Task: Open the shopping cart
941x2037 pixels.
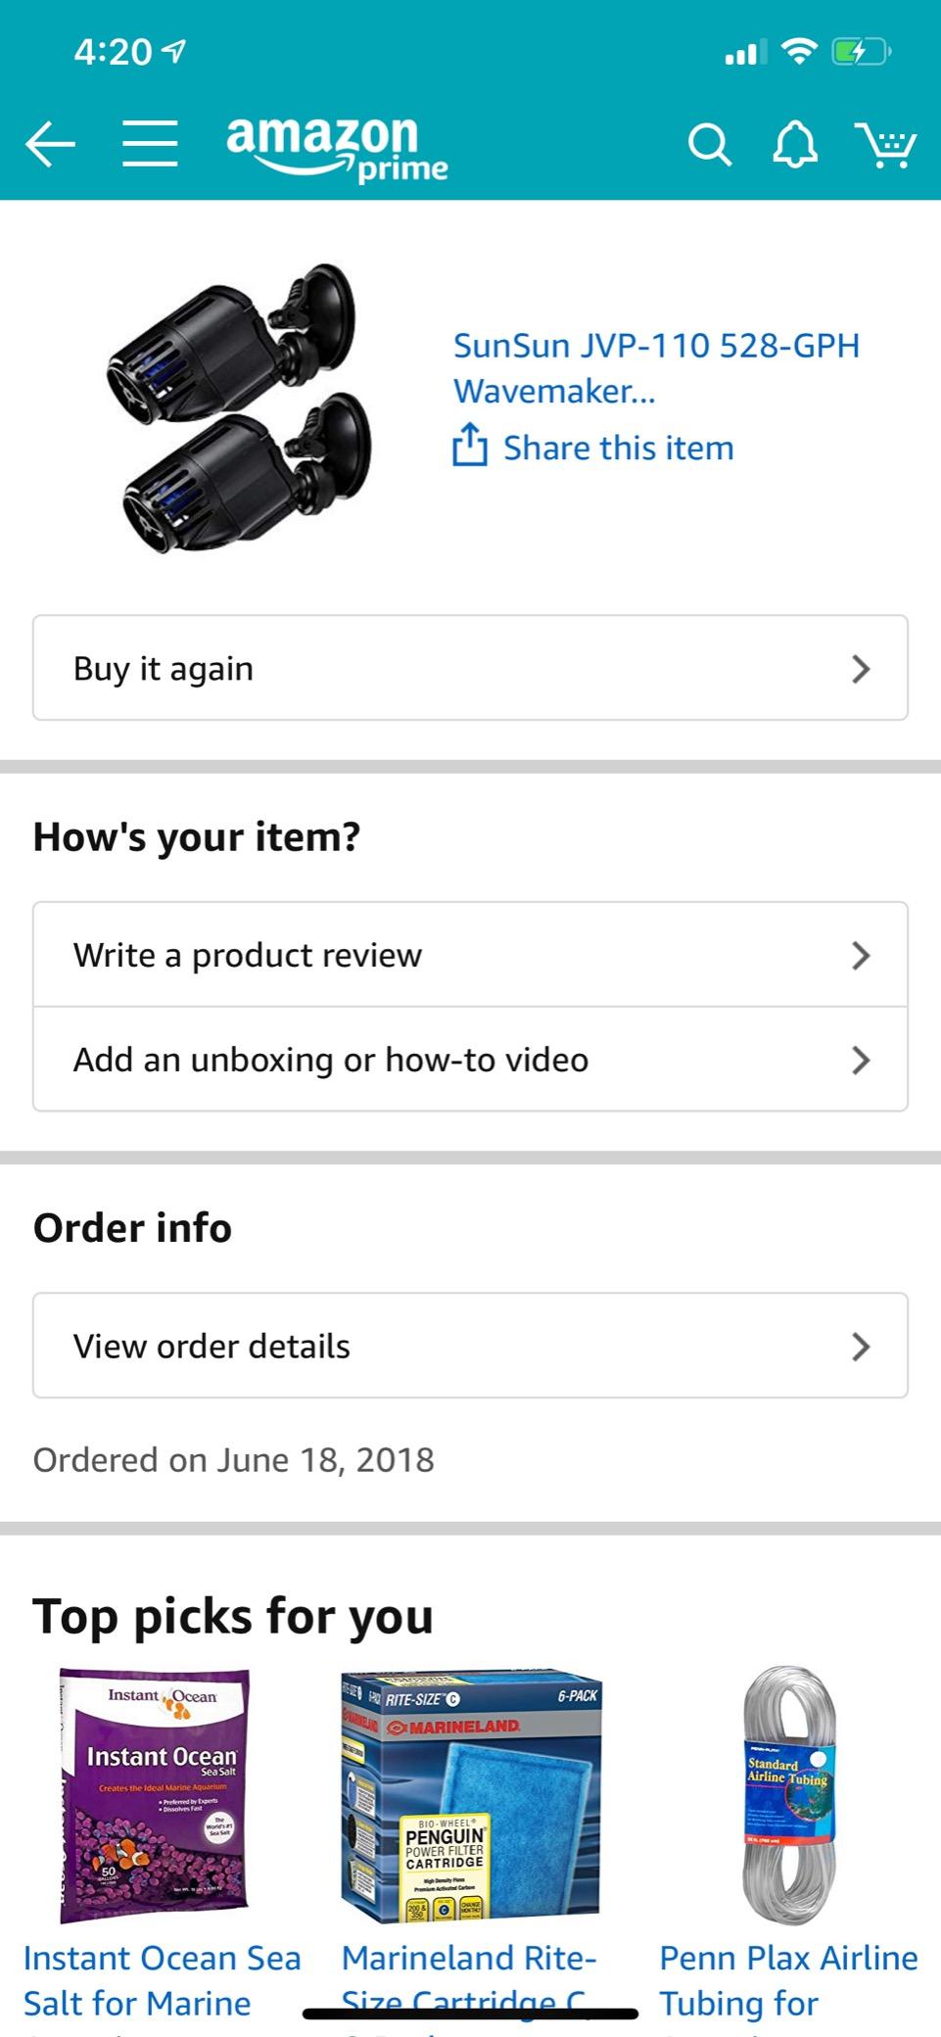Action: click(x=884, y=146)
